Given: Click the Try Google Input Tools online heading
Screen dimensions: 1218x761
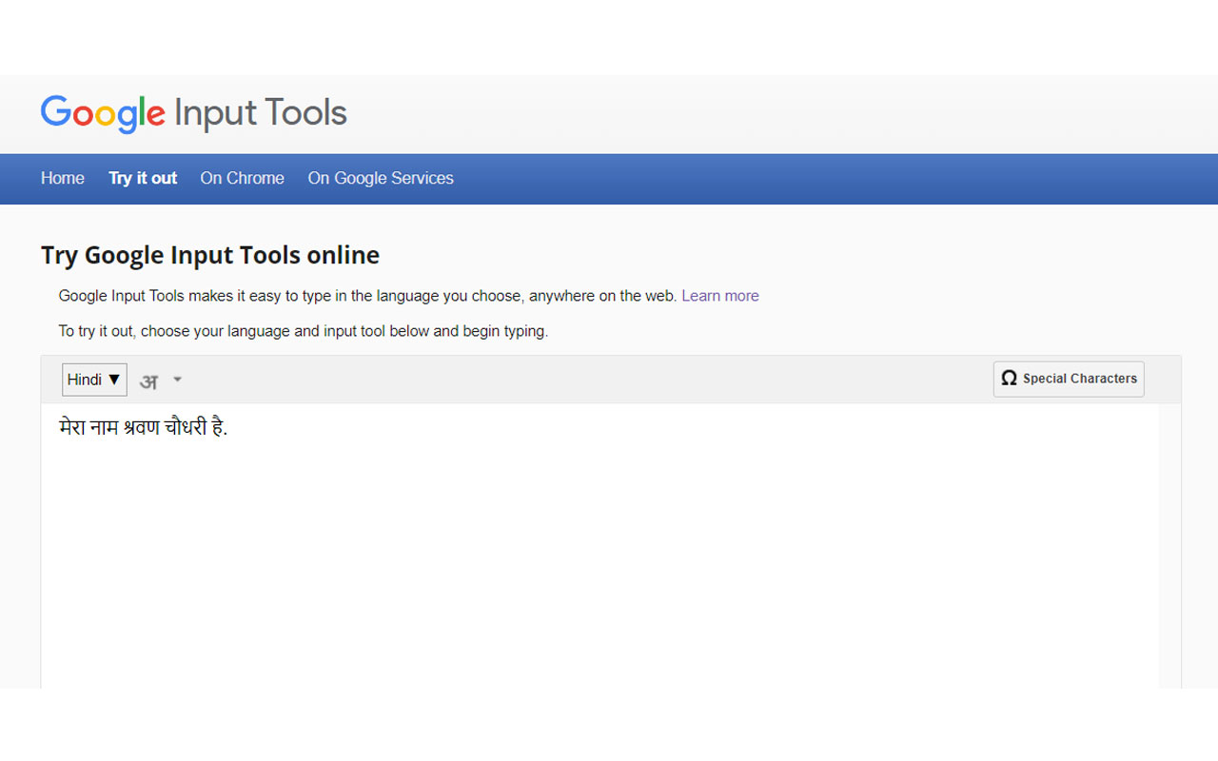Looking at the screenshot, I should click(x=210, y=255).
